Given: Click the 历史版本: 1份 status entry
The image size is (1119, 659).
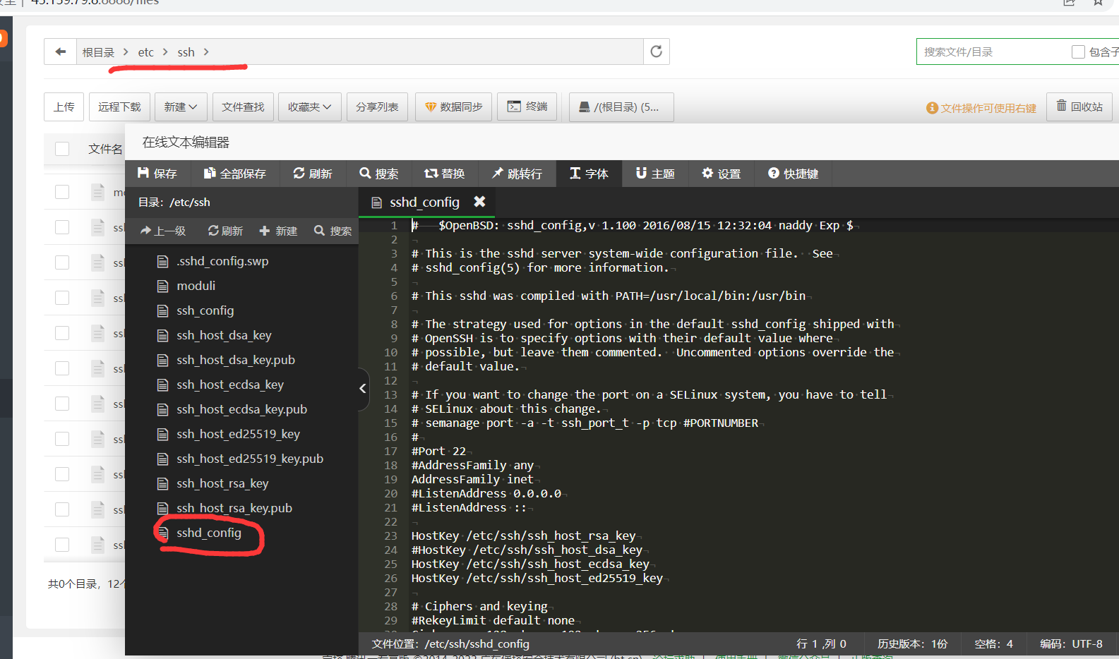Looking at the screenshot, I should click(x=912, y=643).
